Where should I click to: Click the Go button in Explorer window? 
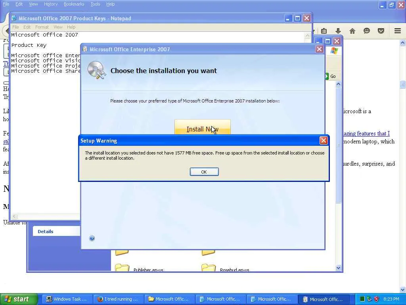point(331,76)
